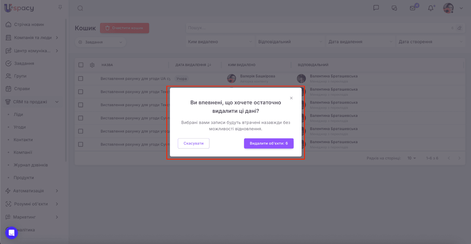Click the Автоматизація lightning icon

pos(8,191)
